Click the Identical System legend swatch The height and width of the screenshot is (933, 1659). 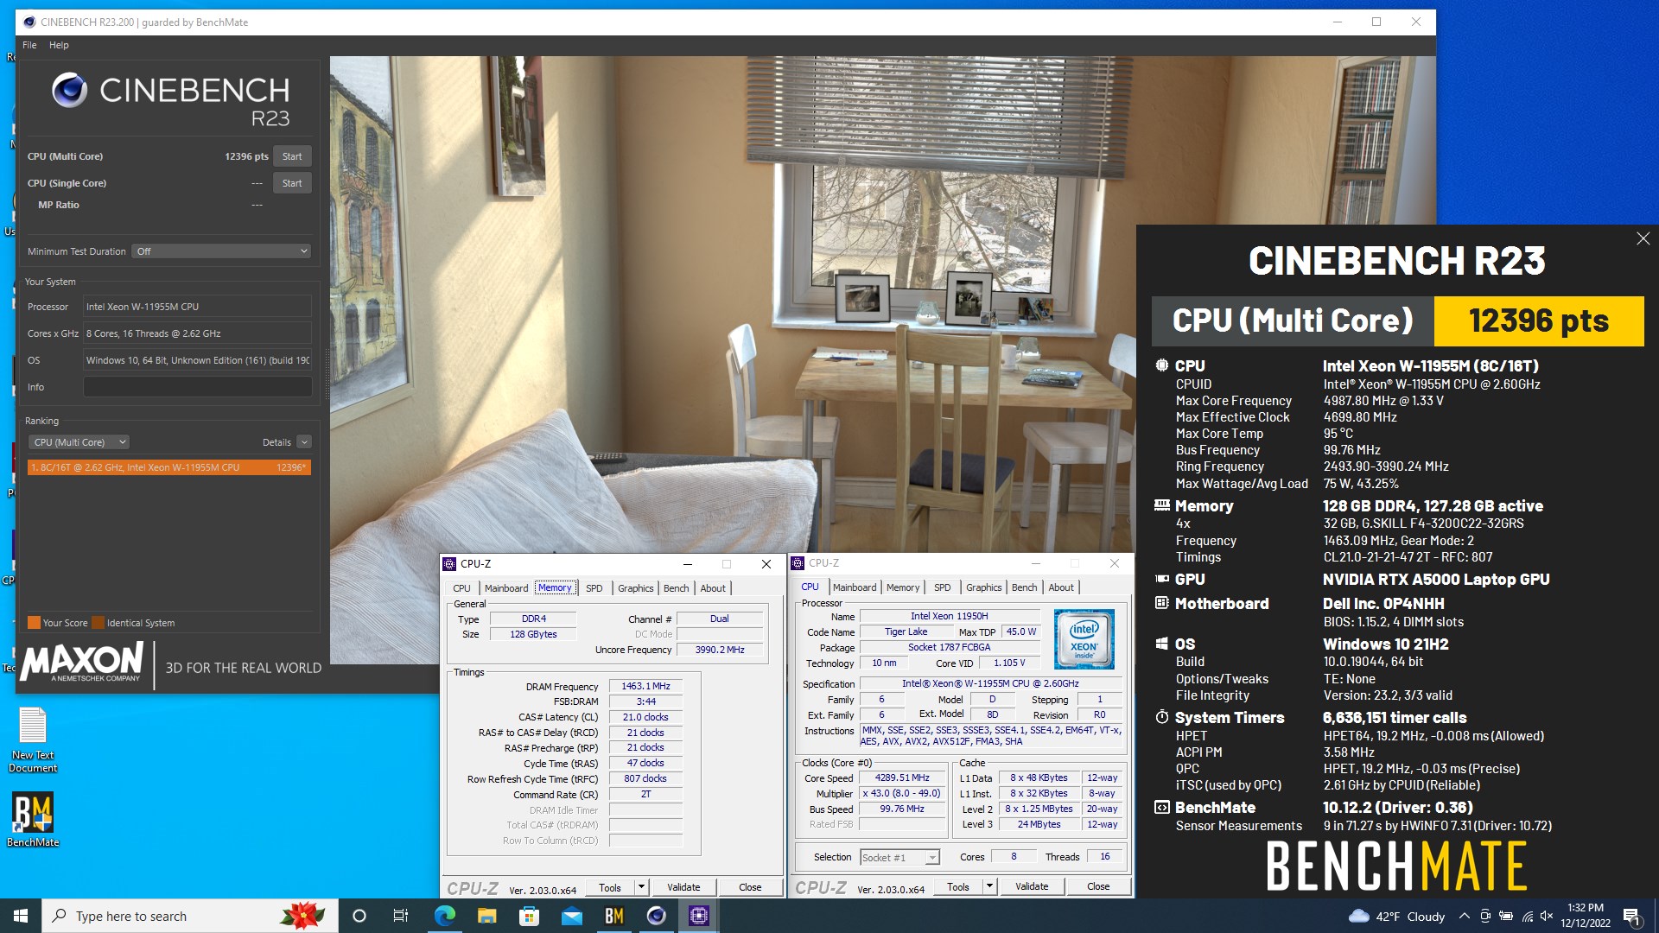(99, 623)
